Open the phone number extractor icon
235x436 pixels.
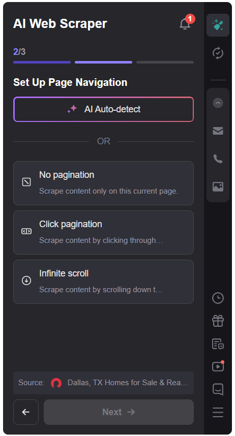[x=218, y=159]
